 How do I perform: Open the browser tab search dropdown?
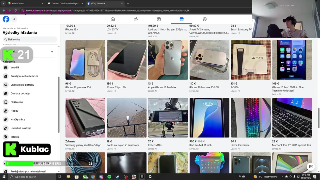coord(3,3)
